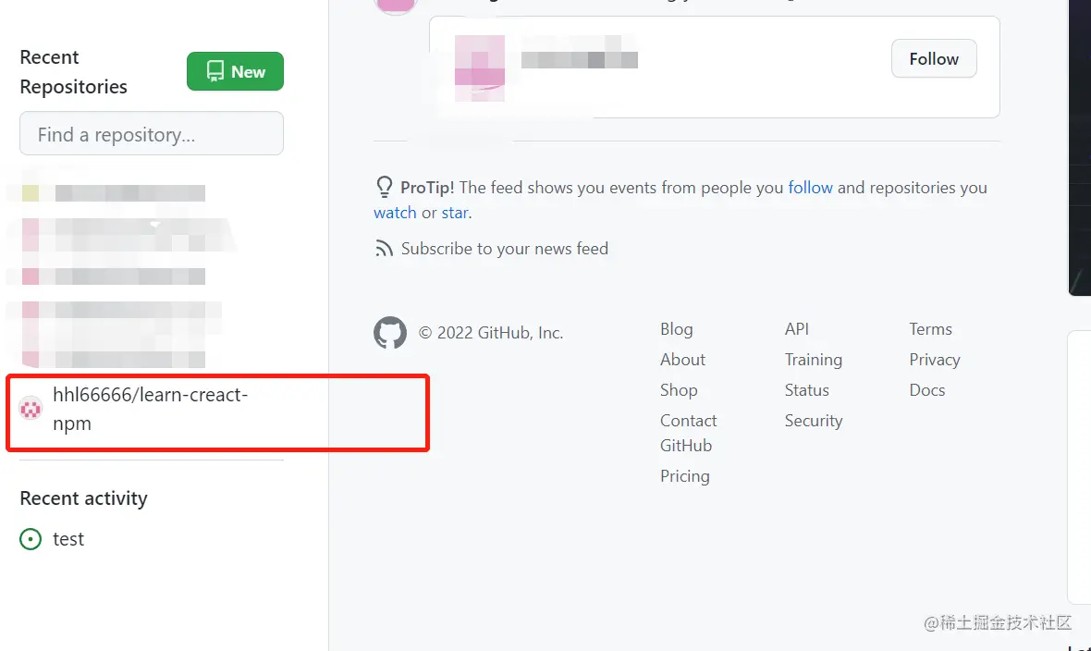The width and height of the screenshot is (1091, 651).
Task: Open the Pricing footer link
Action: [x=685, y=476]
